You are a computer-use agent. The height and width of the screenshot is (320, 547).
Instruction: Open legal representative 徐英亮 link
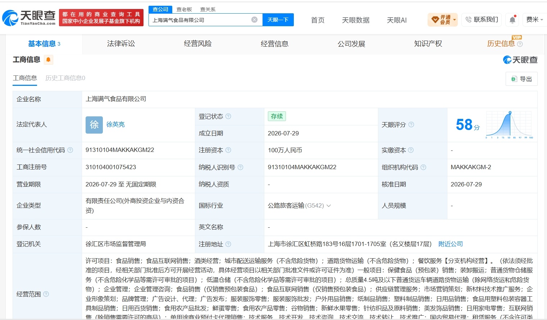115,125
